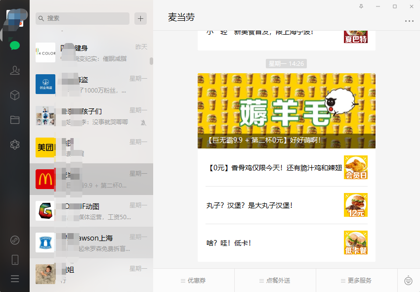The height and width of the screenshot is (292, 420).
Task: Click the 夏巴特 thumbnail at top
Action: 356,37
